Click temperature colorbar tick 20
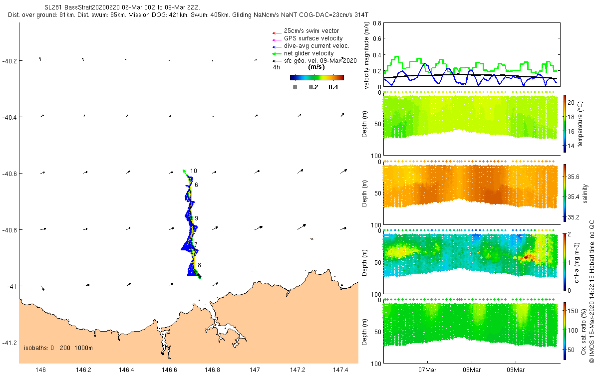The width and height of the screenshot is (599, 374). point(572,101)
